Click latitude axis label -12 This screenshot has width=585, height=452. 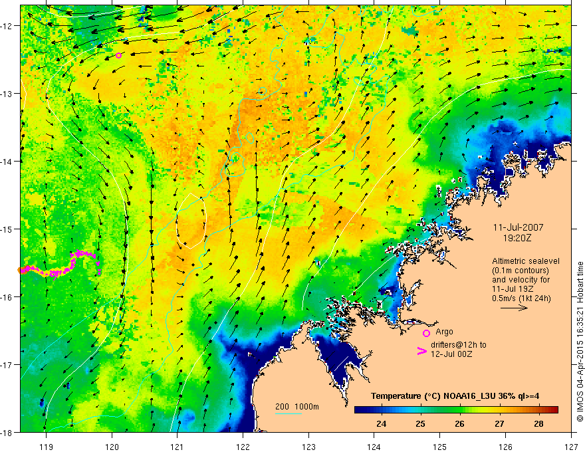pyautogui.click(x=7, y=26)
